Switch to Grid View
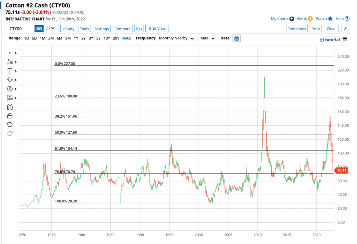The image size is (357, 244). (157, 29)
